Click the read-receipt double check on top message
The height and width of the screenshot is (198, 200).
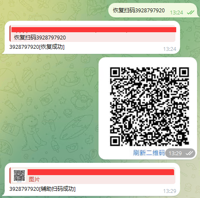pos(191,12)
